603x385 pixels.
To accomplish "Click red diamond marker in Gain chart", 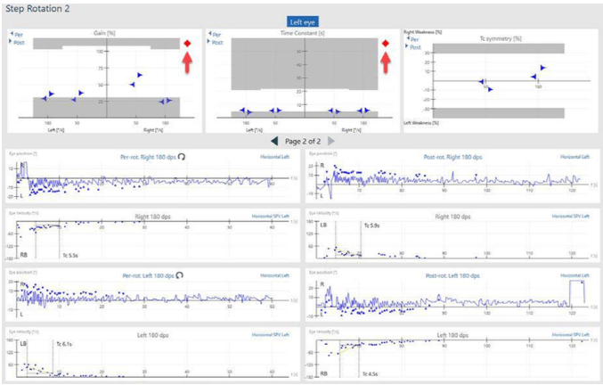I will tap(187, 44).
